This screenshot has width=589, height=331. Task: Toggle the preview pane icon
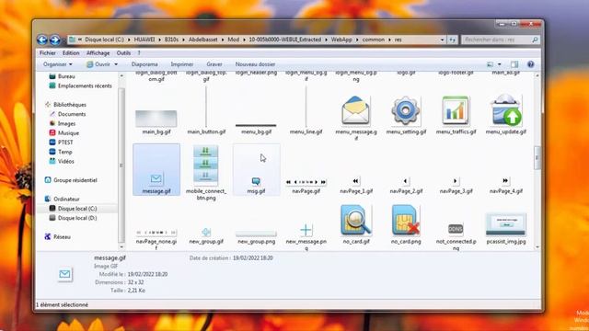tap(514, 64)
